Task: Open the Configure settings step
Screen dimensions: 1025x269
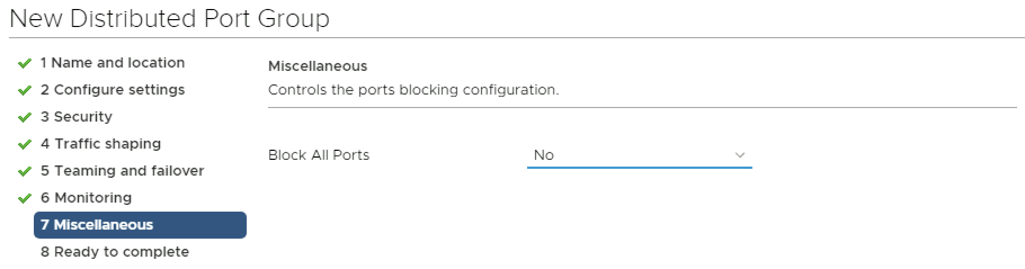Action: pyautogui.click(x=112, y=89)
